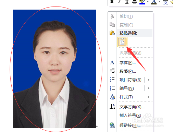Choose 剪切(T) from context menu
The height and width of the screenshot is (132, 173).
(x=126, y=16)
